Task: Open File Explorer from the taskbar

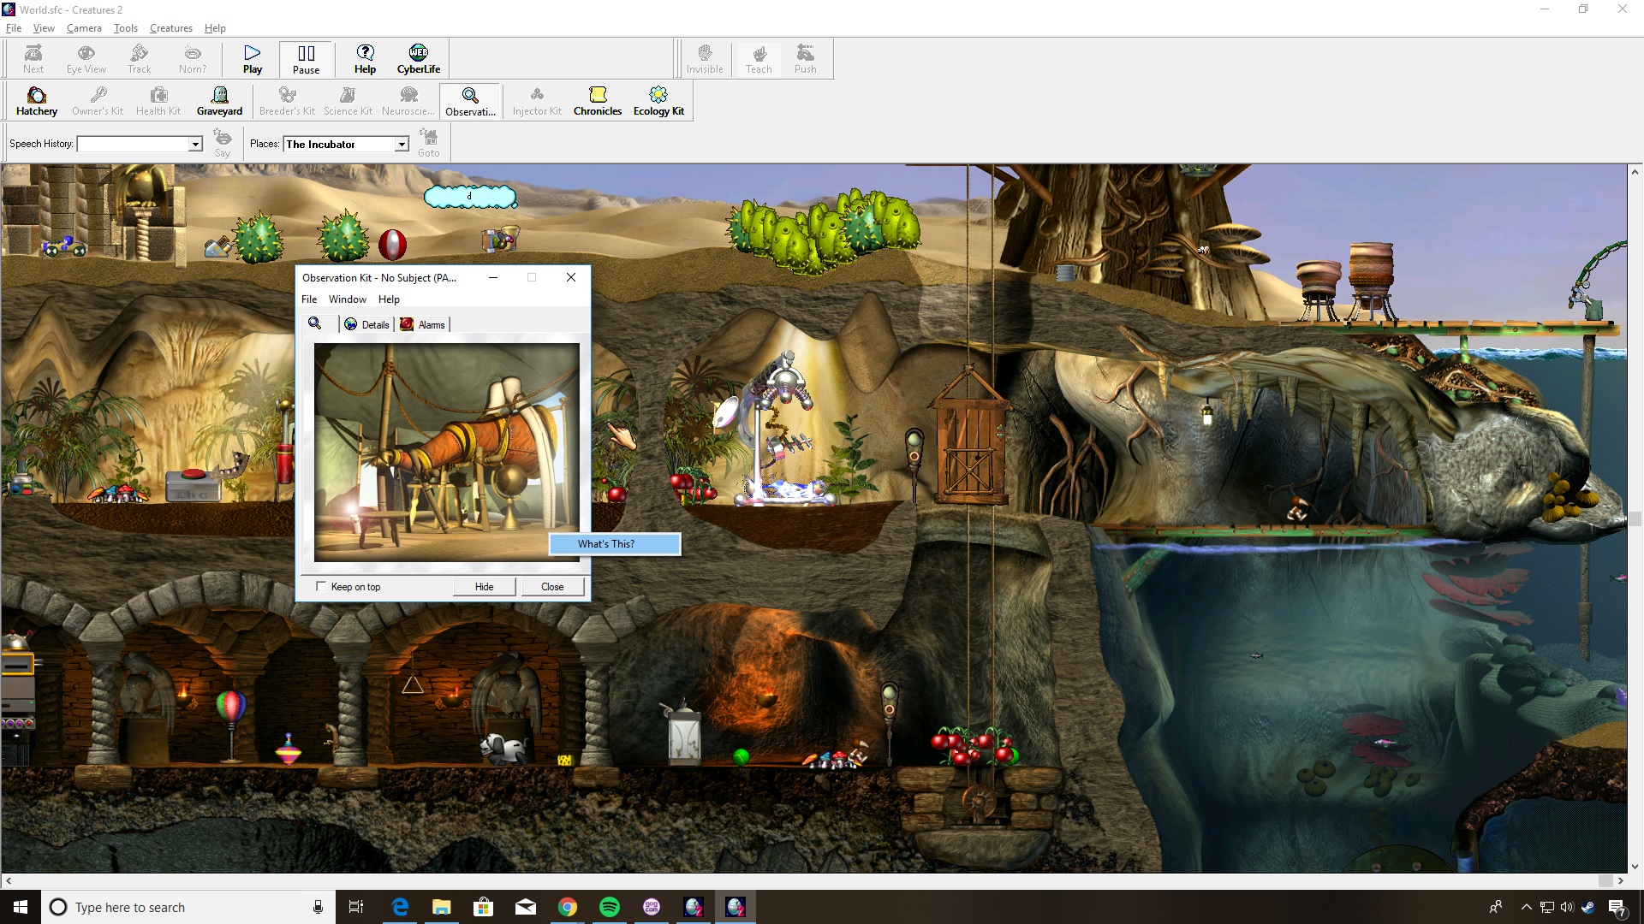Action: click(x=442, y=907)
